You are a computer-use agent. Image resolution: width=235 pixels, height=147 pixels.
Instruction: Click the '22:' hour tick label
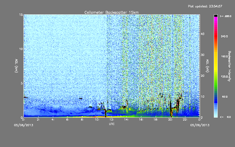(x=185, y=120)
